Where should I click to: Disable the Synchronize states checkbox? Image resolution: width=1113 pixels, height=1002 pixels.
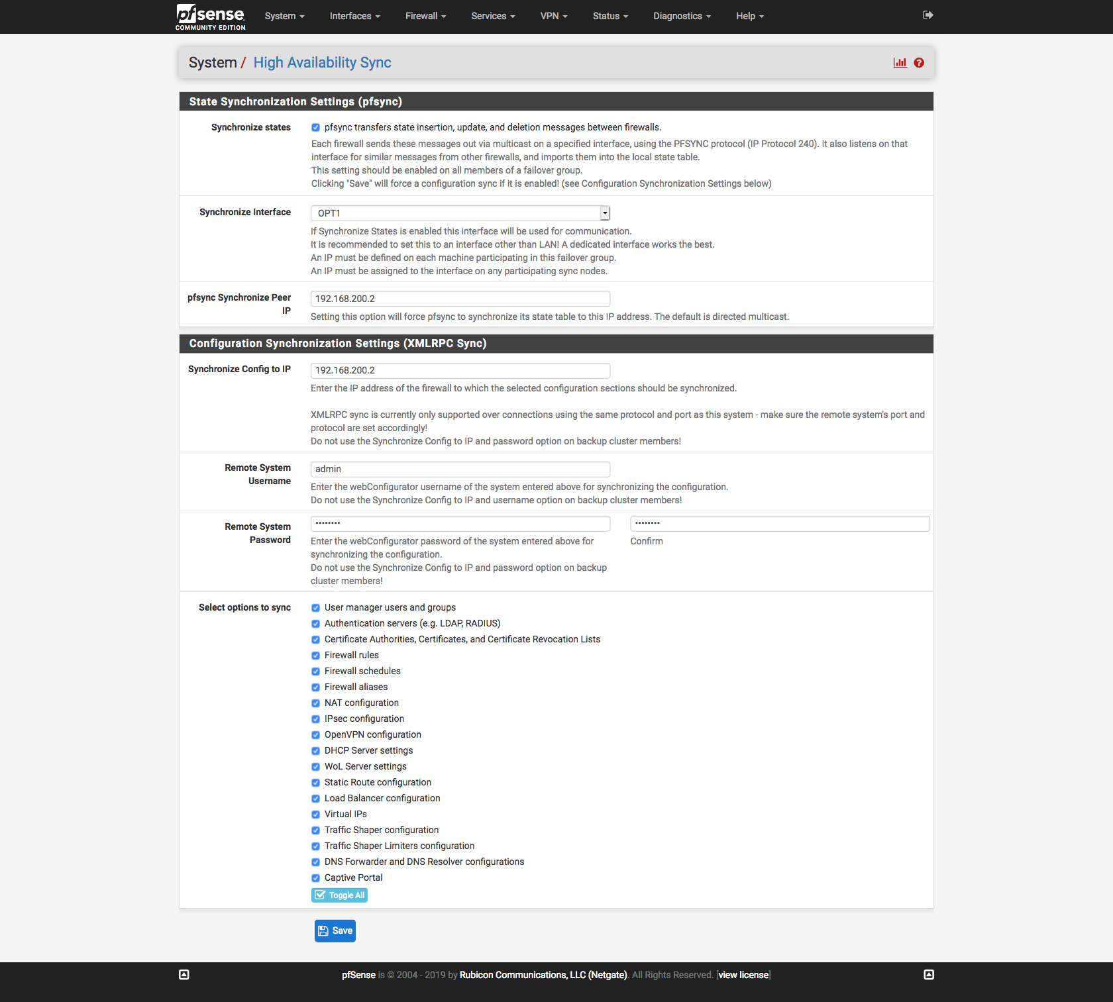[x=316, y=128]
